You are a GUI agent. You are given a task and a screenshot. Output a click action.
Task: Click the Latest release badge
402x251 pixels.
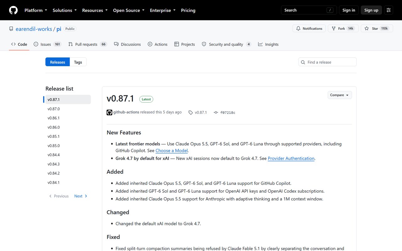pyautogui.click(x=146, y=99)
